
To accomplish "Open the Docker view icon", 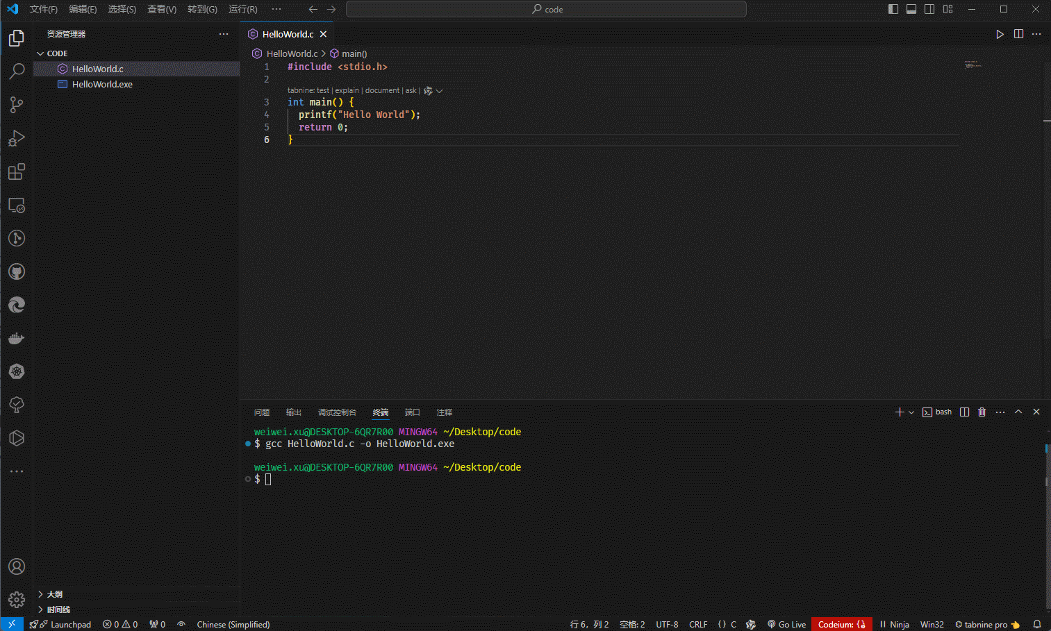I will 17,338.
